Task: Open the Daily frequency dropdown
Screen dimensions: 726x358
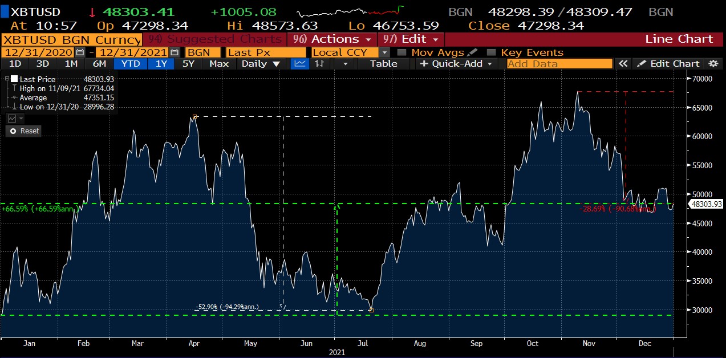Action: pos(261,64)
